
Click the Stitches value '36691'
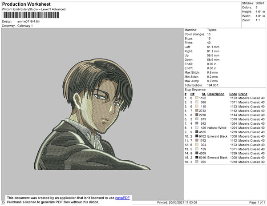click(260, 3)
